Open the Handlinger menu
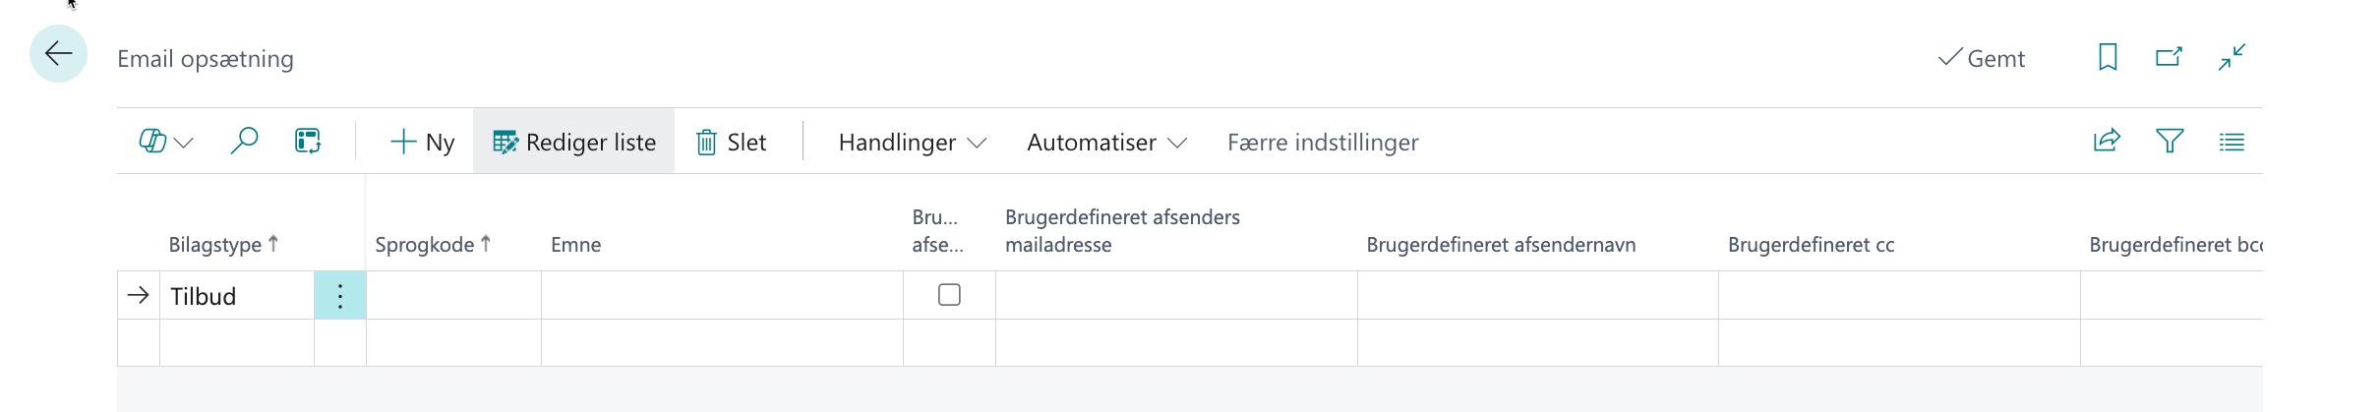2380x412 pixels. click(912, 143)
